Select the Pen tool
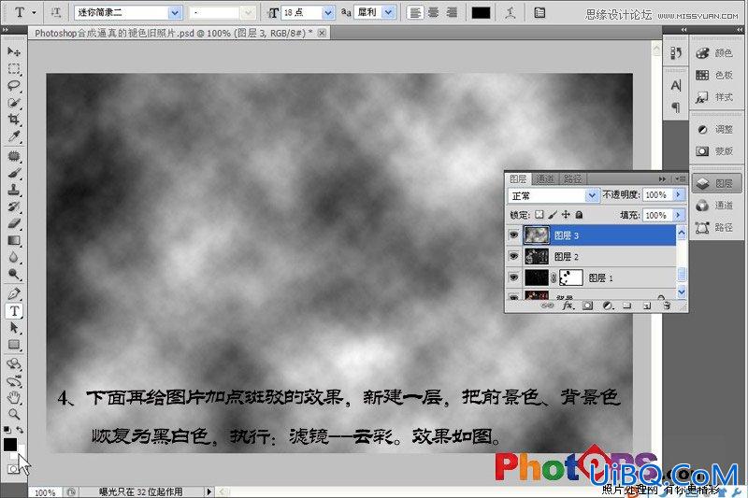 tap(14, 293)
